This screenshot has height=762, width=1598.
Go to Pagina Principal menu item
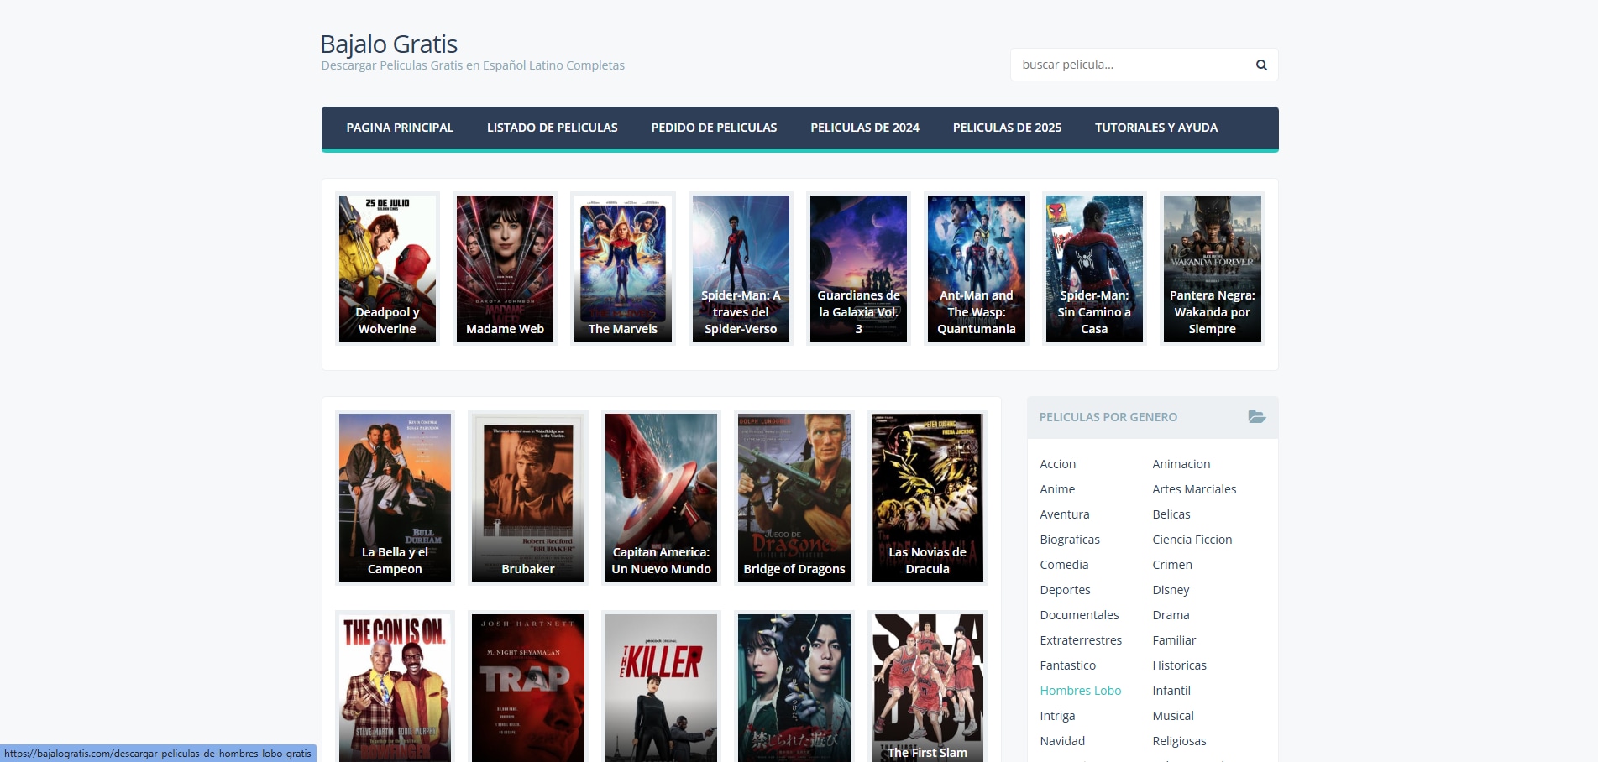point(400,128)
